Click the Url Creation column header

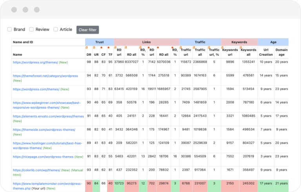click(x=266, y=52)
